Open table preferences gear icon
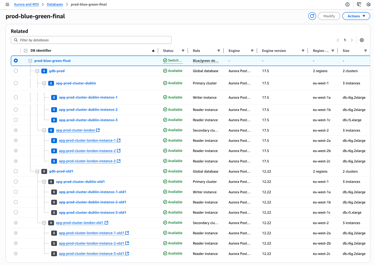Viewport: 374px width, 265px height. coord(362,40)
